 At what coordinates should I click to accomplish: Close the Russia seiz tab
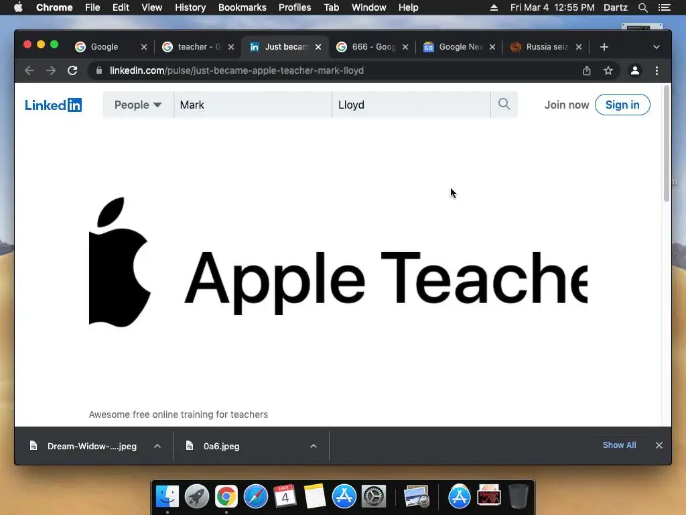[579, 47]
